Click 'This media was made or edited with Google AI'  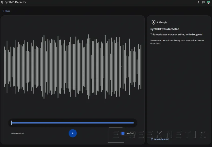click(176, 35)
